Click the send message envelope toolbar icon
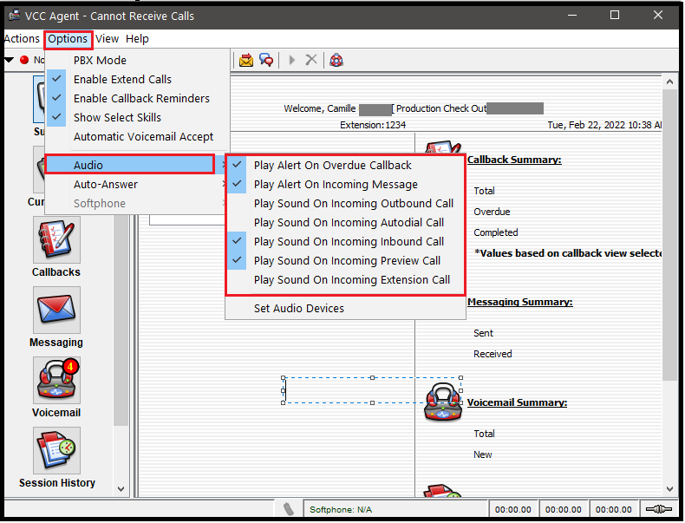Viewport: 685px width, 523px height. click(x=246, y=60)
